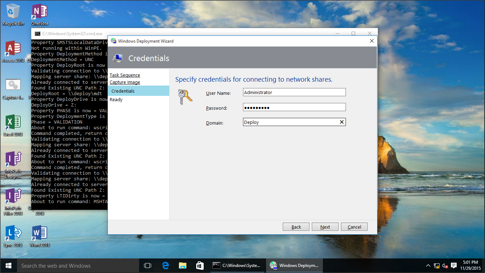Viewport: 485px width, 273px height.
Task: Open the Windows Store taskbar icon
Action: [200, 266]
